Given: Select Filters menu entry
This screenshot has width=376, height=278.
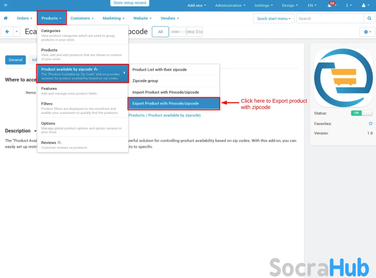Looking at the screenshot, I should 83,108.
